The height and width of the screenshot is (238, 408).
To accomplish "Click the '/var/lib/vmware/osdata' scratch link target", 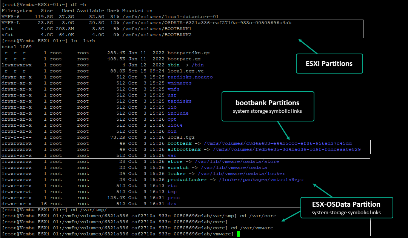I will coord(234,167).
